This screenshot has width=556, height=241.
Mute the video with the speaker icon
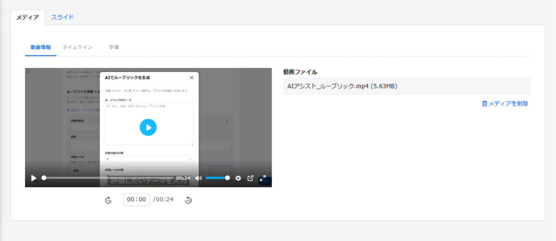tap(198, 178)
